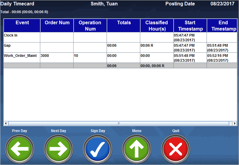
Task: Select the Order Num column header
Action: [57, 25]
